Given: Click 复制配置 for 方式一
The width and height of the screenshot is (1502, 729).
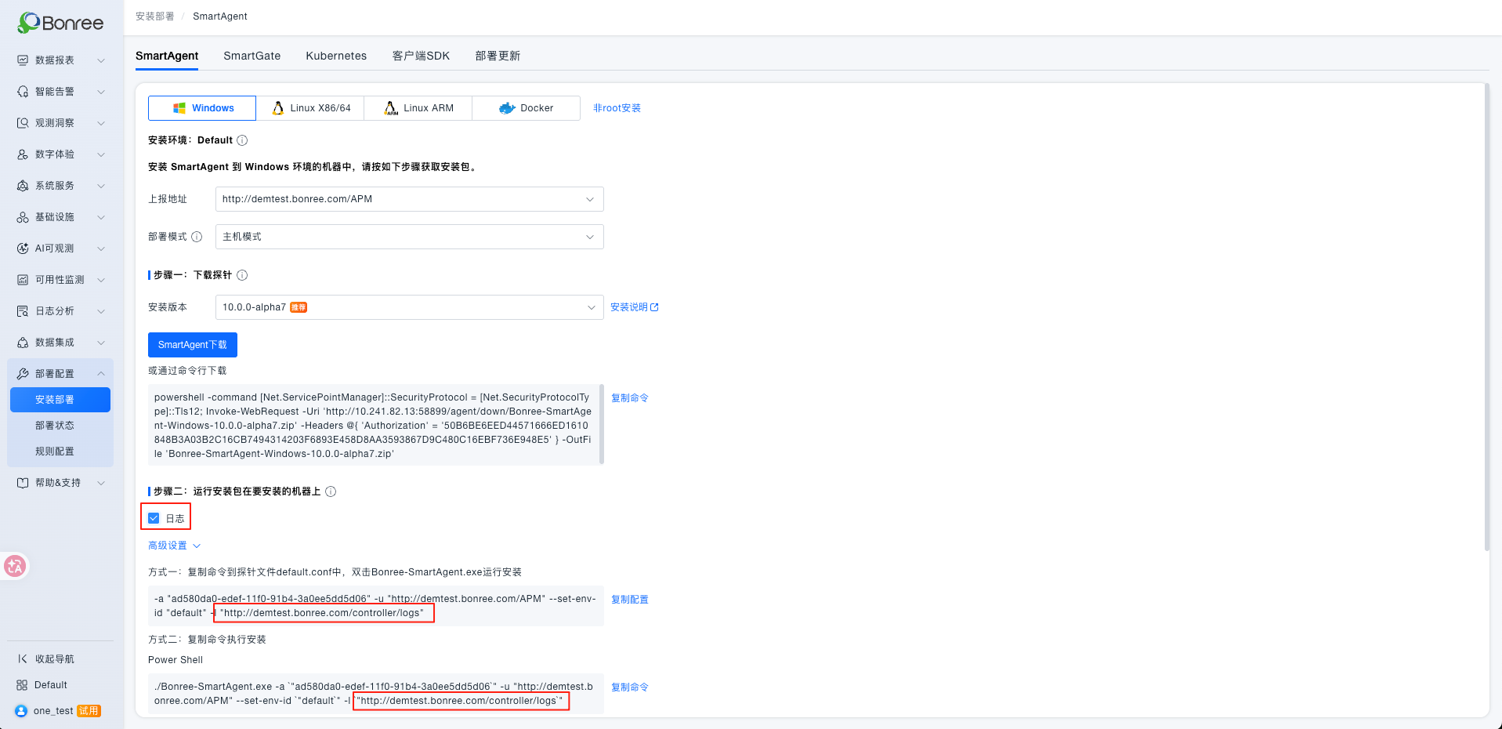Looking at the screenshot, I should [x=630, y=600].
